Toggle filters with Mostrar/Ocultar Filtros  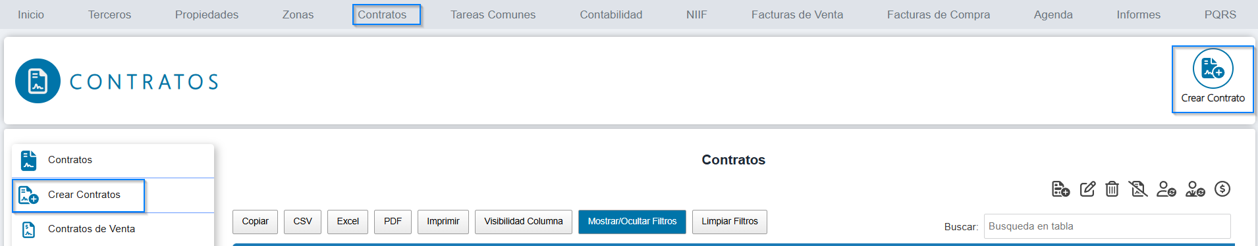pyautogui.click(x=632, y=222)
